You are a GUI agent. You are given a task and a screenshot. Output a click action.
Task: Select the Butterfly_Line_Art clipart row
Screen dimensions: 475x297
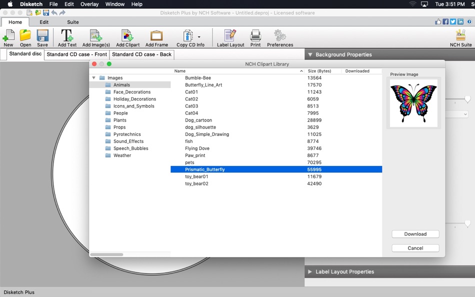276,85
